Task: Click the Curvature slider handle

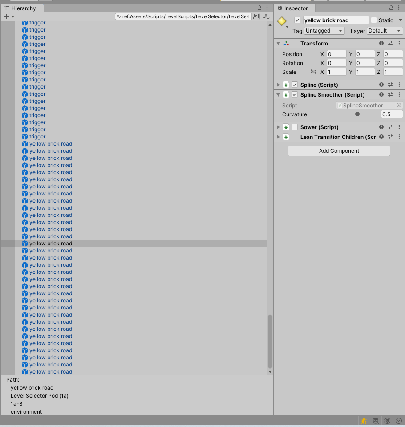Action: (357, 114)
